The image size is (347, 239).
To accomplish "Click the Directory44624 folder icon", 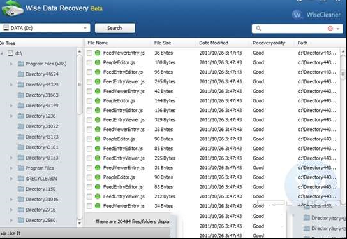I will (x=21, y=74).
